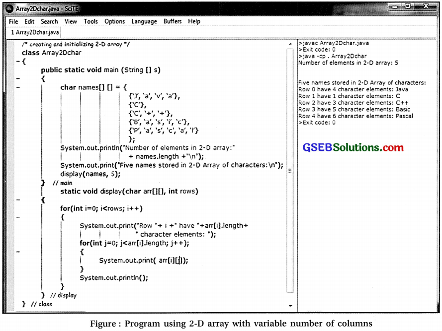Open the Buffers menu

pyautogui.click(x=172, y=21)
